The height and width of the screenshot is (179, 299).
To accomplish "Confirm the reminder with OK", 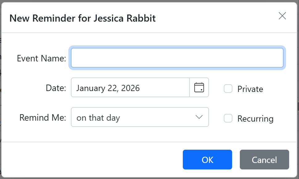I will (x=207, y=160).
